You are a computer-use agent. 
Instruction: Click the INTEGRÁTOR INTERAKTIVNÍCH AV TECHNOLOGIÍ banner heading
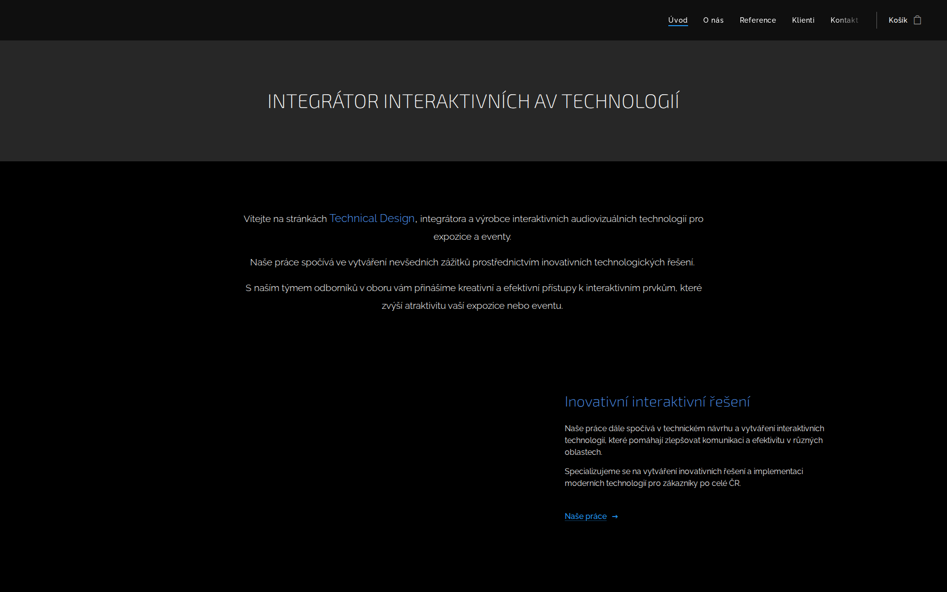pyautogui.click(x=473, y=101)
